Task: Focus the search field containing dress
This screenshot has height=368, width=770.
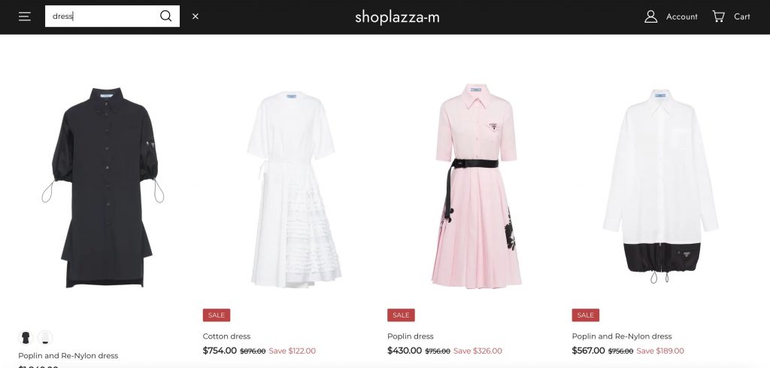Action: [x=102, y=17]
